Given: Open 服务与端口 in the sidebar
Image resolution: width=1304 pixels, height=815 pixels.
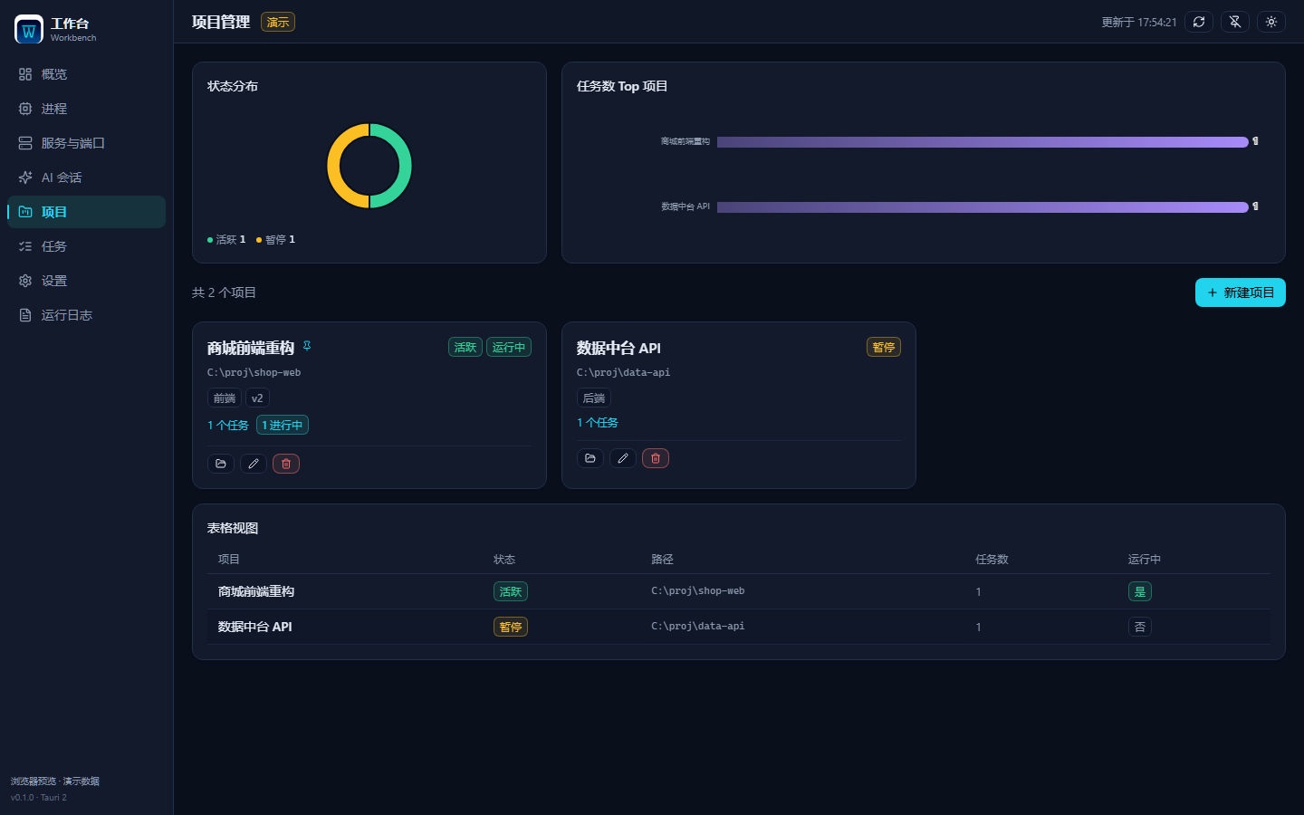Looking at the screenshot, I should 86,143.
